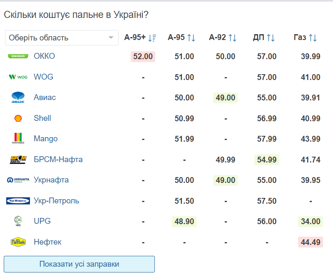Screen dimensions: 333x280
Task: Click the Укрнафта logo icon
Action: tap(18, 180)
